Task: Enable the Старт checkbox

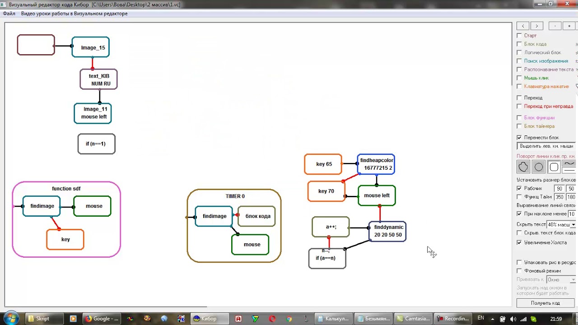Action: coord(519,36)
